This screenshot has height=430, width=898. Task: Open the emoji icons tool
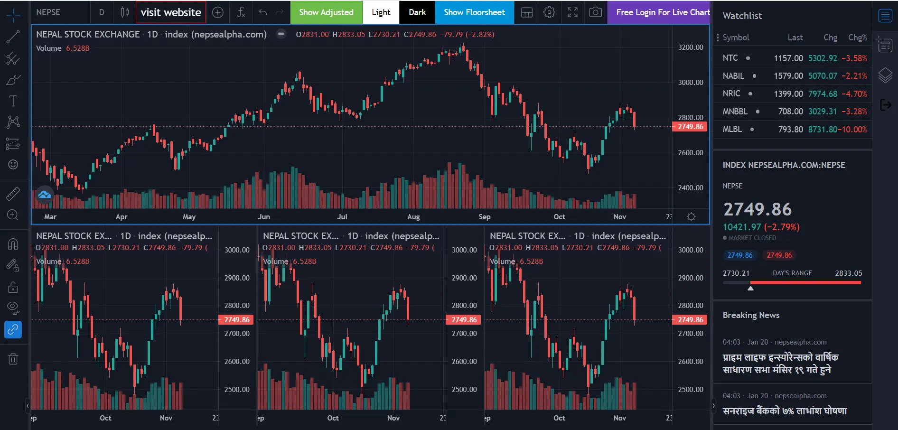pyautogui.click(x=13, y=165)
